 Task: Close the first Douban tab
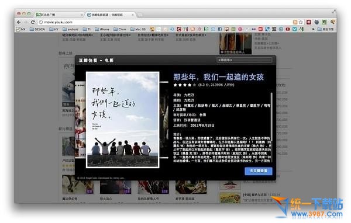82,15
